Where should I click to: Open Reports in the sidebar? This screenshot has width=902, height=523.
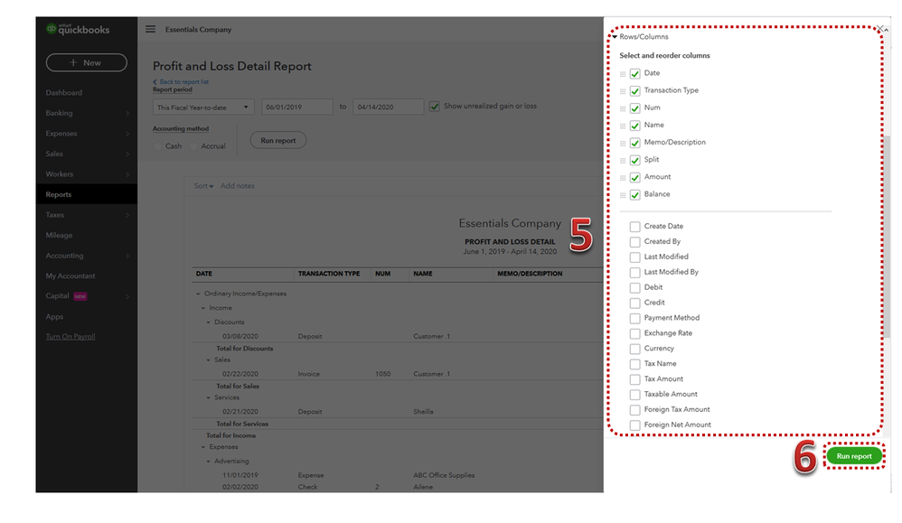coord(59,195)
